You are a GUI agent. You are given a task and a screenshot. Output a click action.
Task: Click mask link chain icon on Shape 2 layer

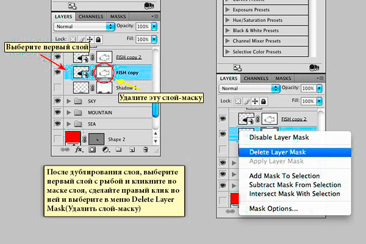click(85, 139)
